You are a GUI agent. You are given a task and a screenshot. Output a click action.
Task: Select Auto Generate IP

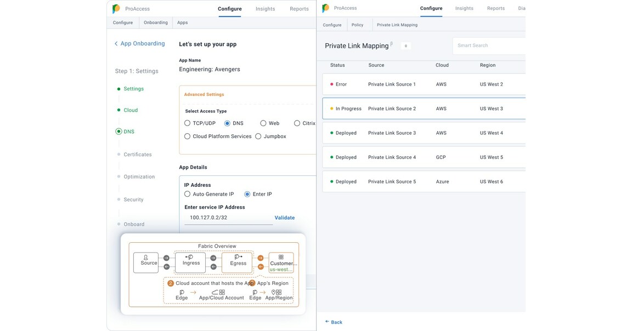[x=187, y=193]
